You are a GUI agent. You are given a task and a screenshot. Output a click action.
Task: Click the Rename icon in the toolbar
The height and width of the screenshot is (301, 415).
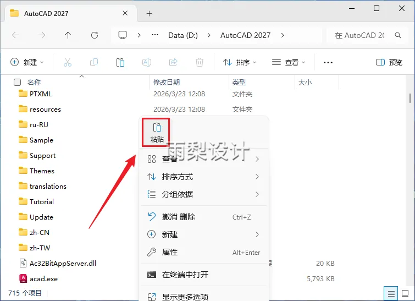click(147, 62)
